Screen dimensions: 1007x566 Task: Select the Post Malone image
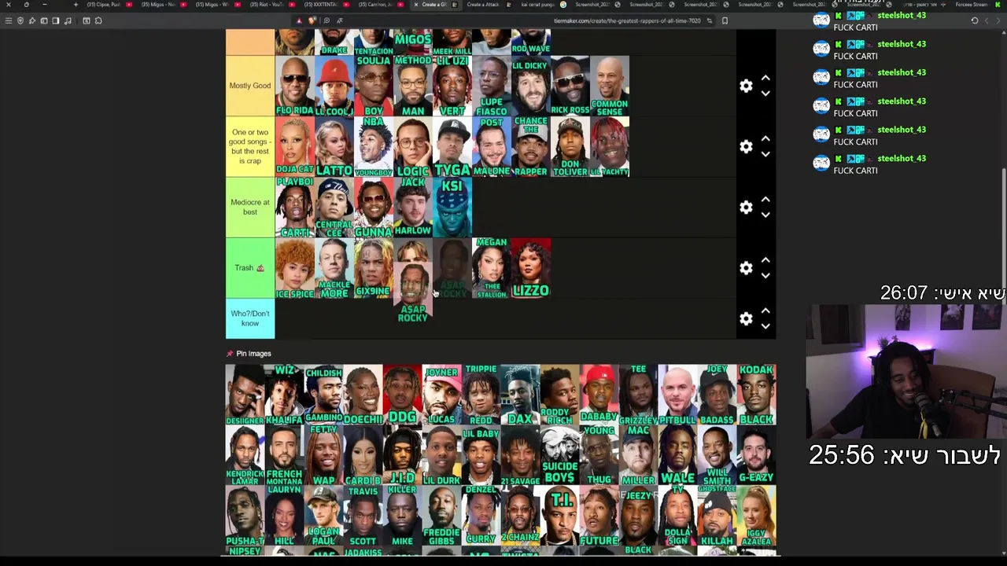point(492,146)
